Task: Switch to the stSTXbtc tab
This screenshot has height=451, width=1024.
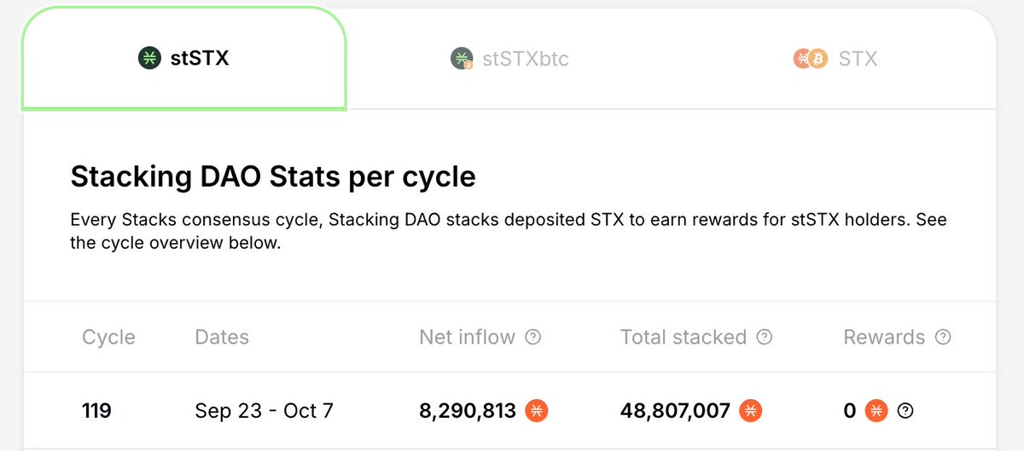Action: pyautogui.click(x=509, y=59)
